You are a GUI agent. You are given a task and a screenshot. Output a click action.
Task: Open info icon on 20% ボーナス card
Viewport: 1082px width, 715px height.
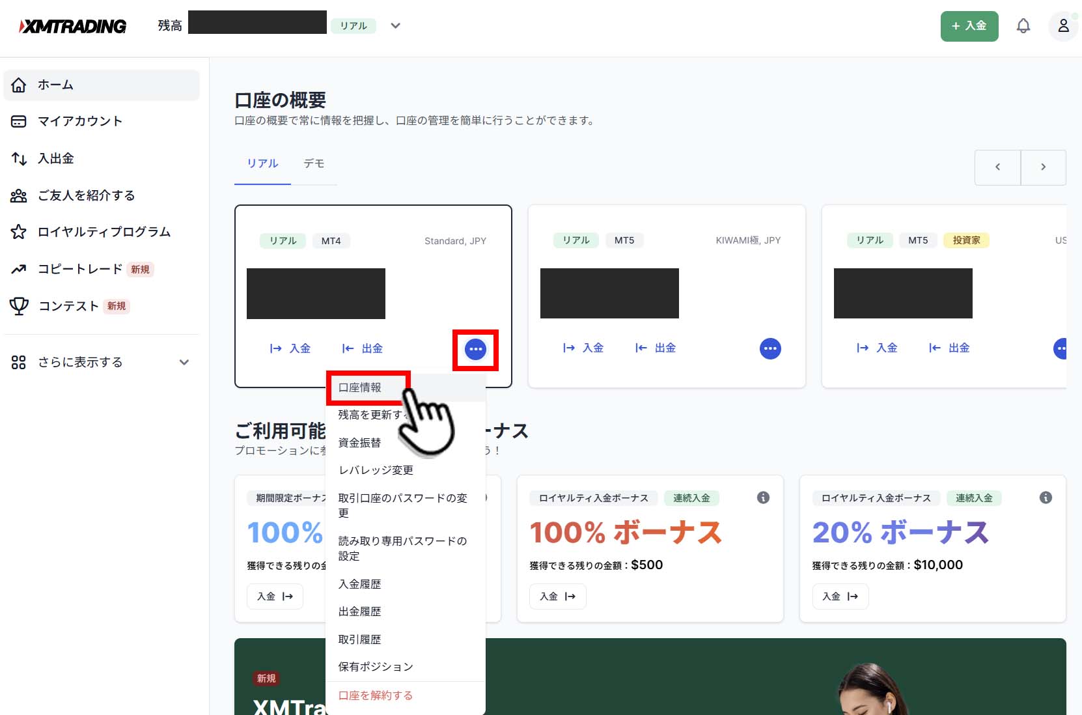point(1046,498)
